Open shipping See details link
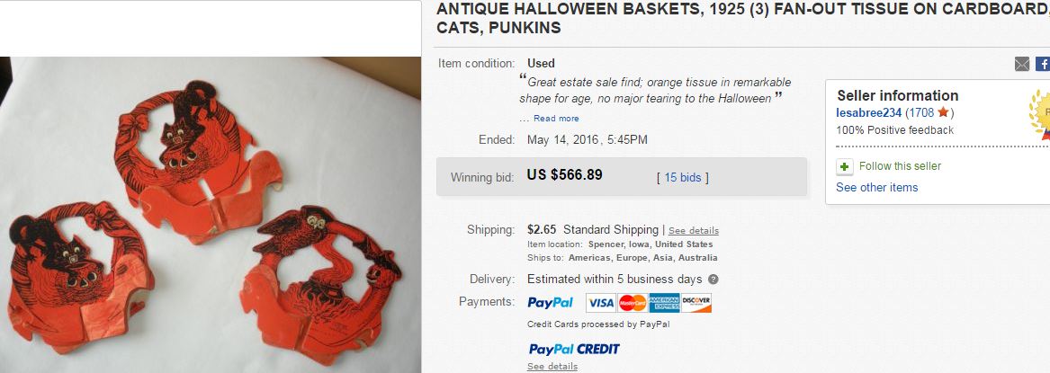This screenshot has width=1050, height=373. tap(693, 231)
